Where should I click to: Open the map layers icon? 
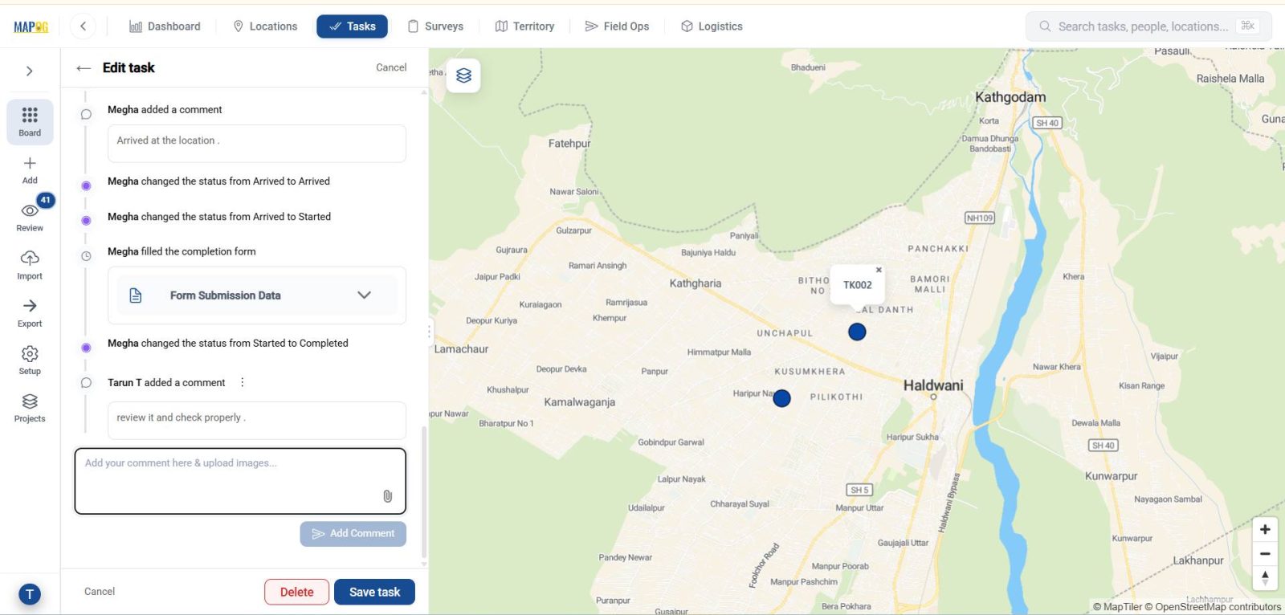(x=463, y=75)
